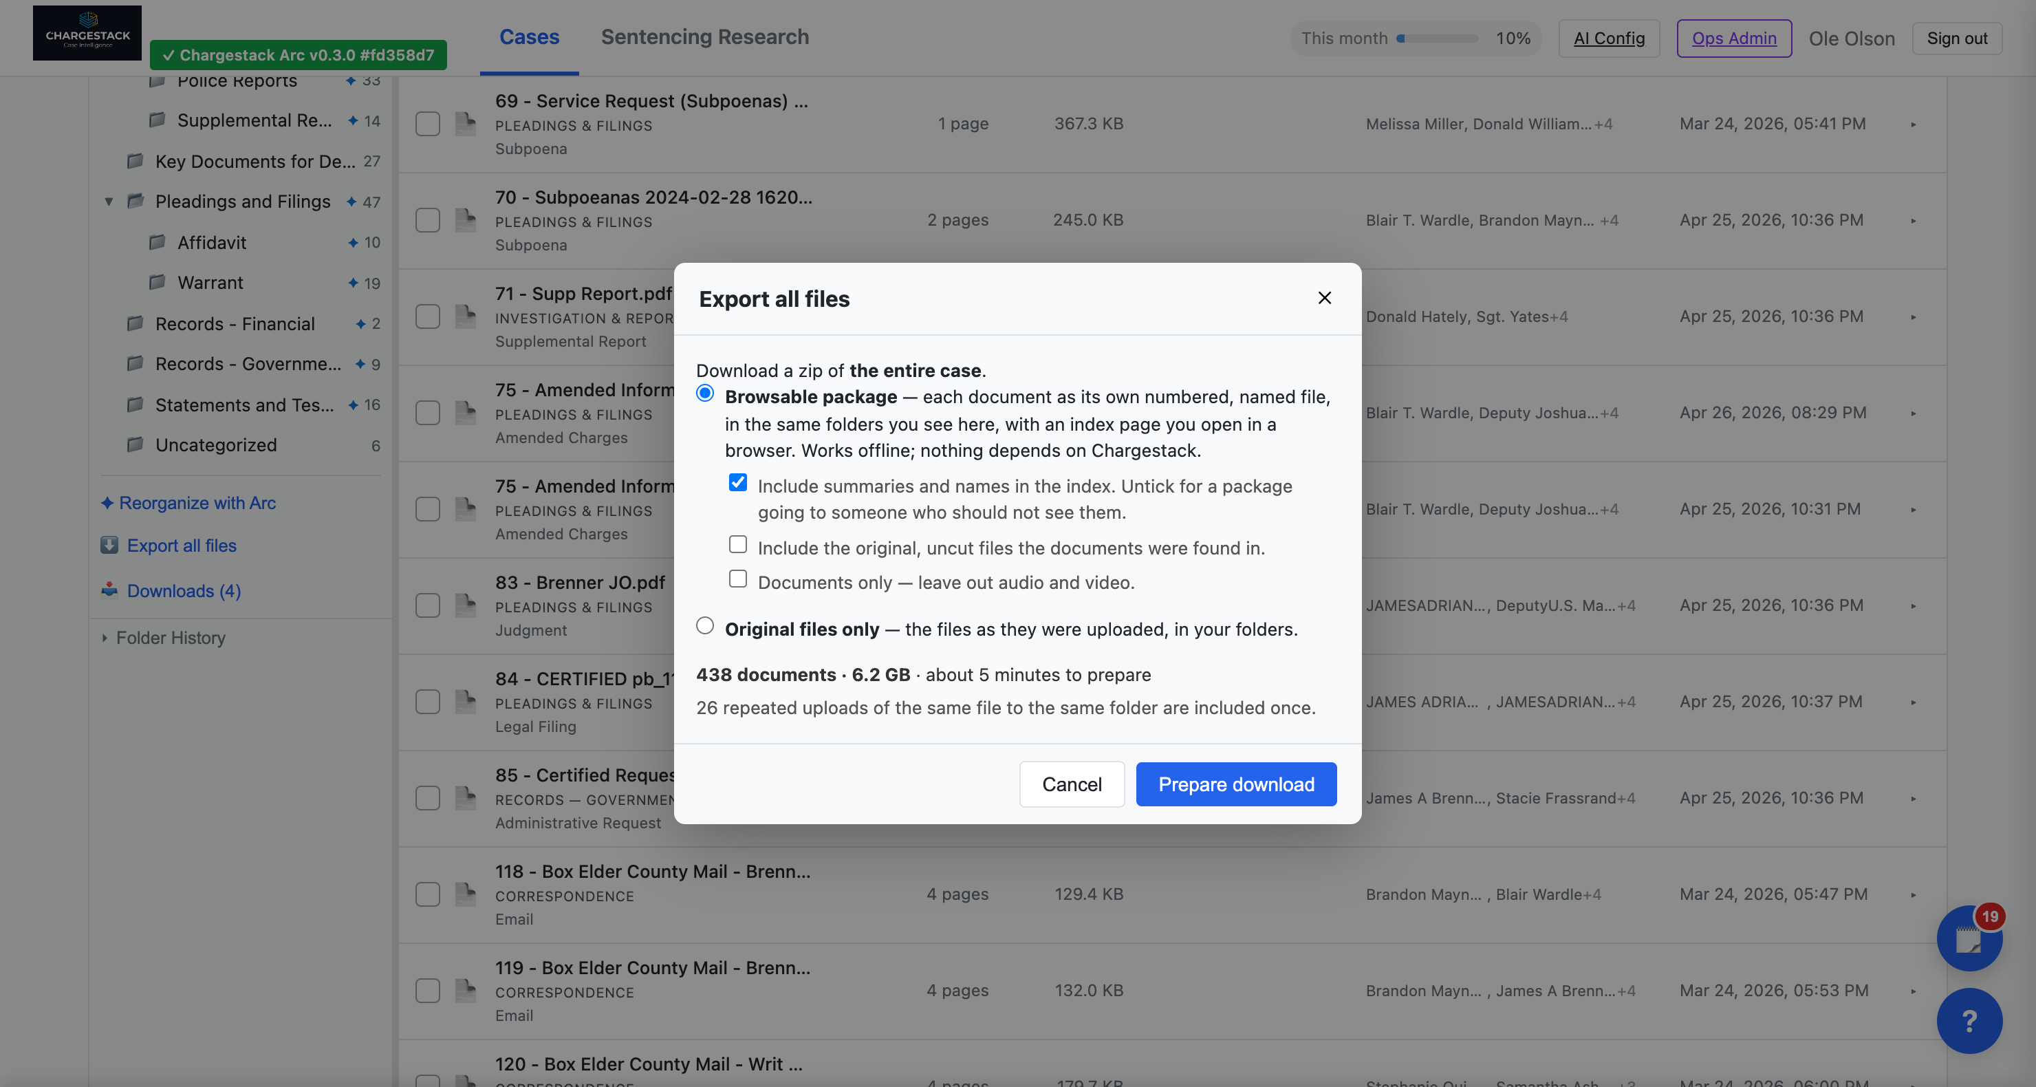
Task: Click the Uncategorized folder icon
Action: click(x=135, y=444)
